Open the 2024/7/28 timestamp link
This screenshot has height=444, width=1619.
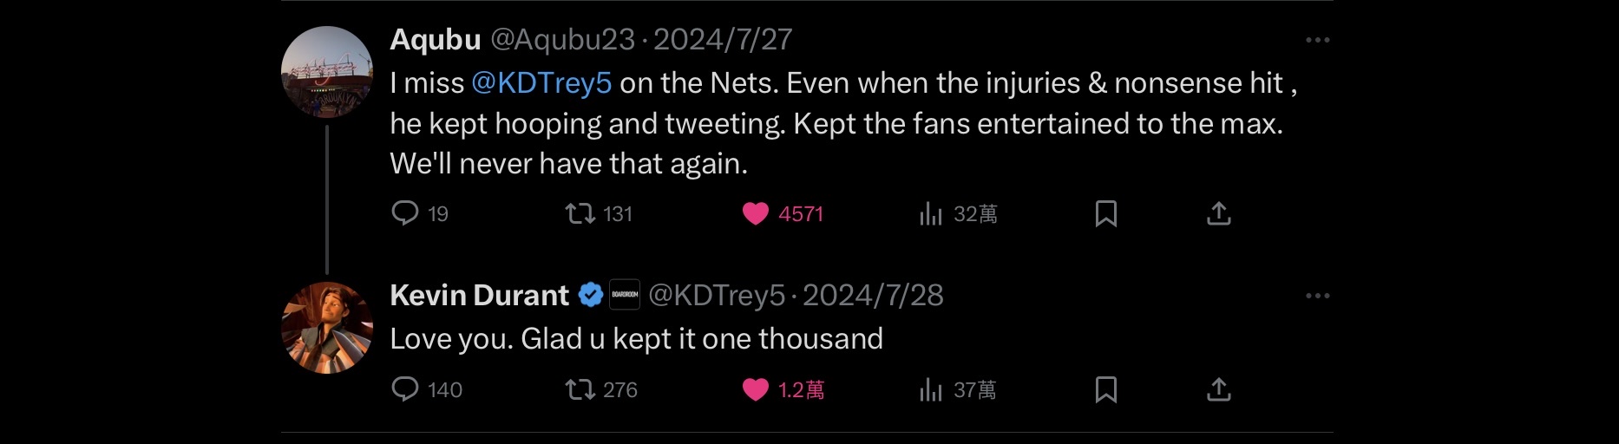pyautogui.click(x=873, y=296)
